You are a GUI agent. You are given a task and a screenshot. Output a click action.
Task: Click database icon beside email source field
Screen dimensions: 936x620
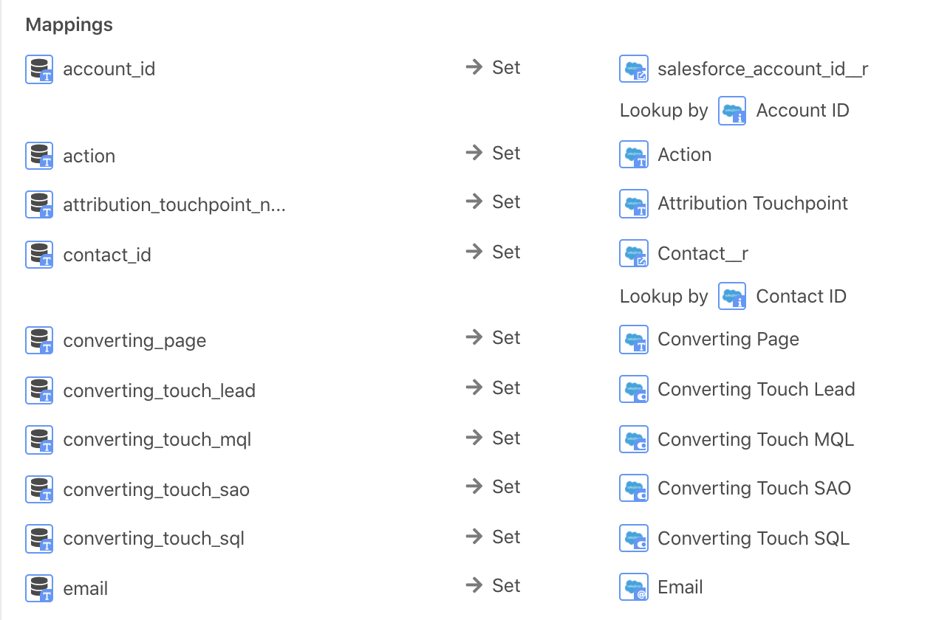point(39,588)
